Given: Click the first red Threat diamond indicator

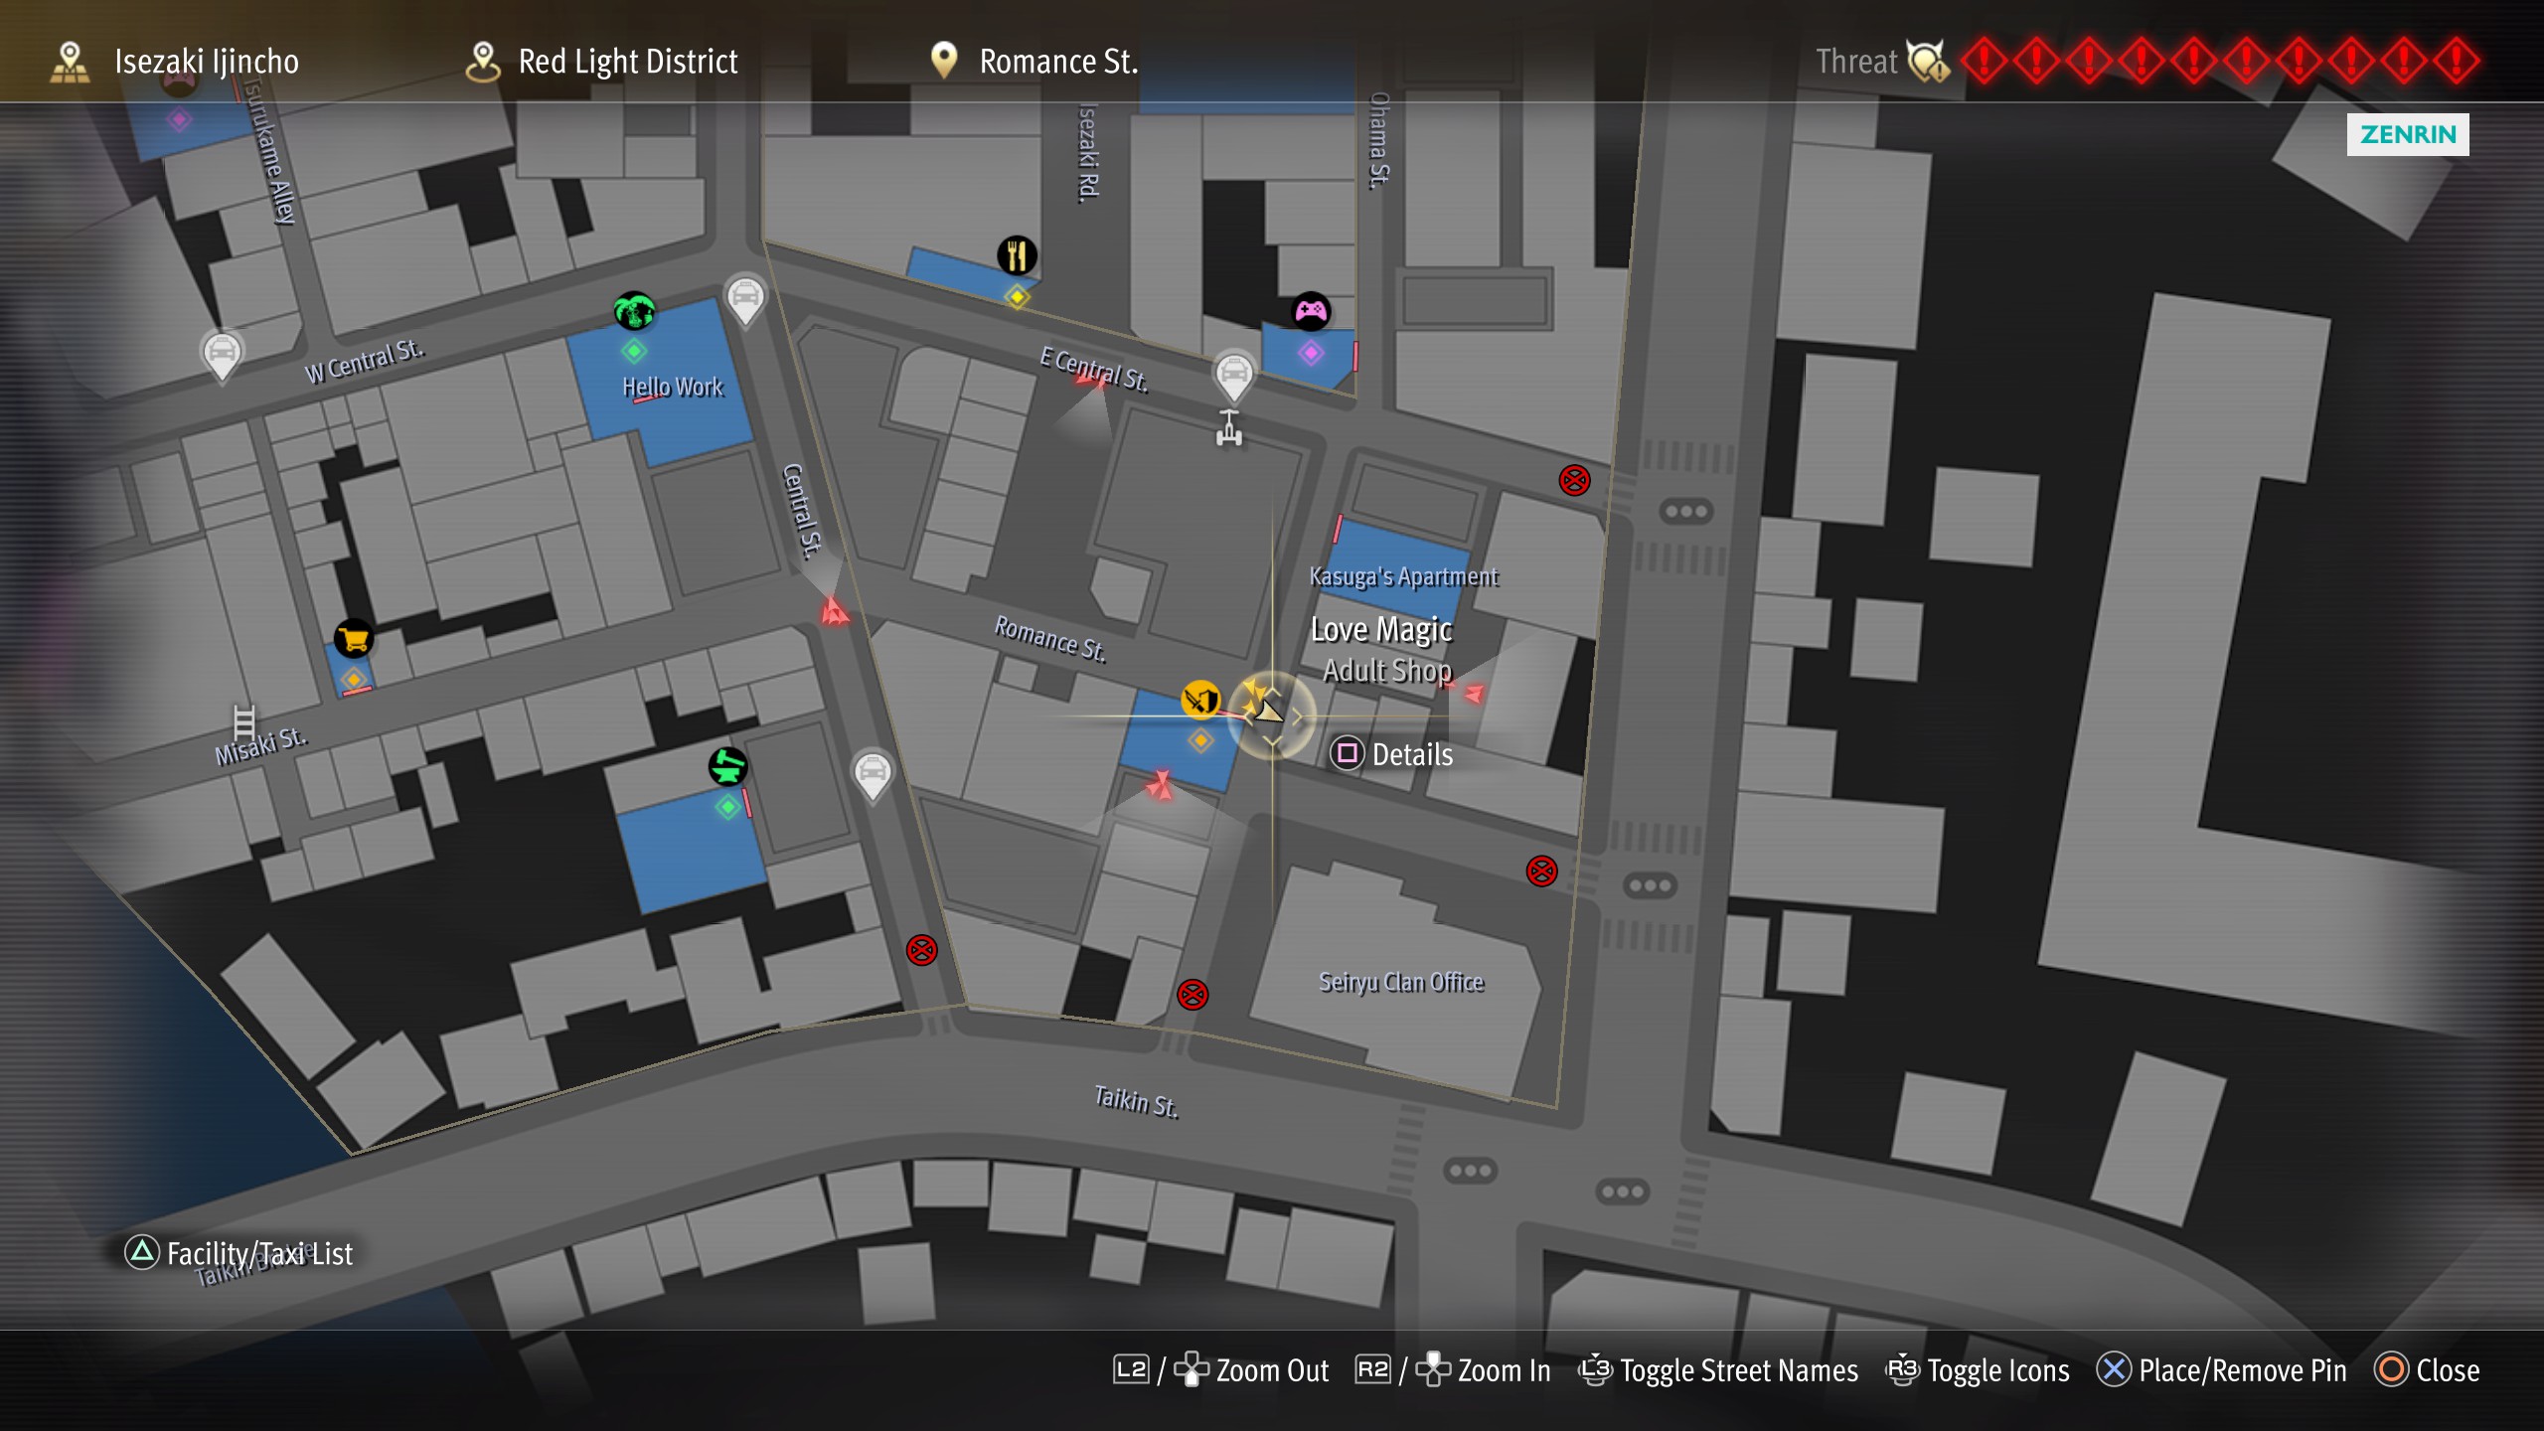Looking at the screenshot, I should pos(1985,62).
